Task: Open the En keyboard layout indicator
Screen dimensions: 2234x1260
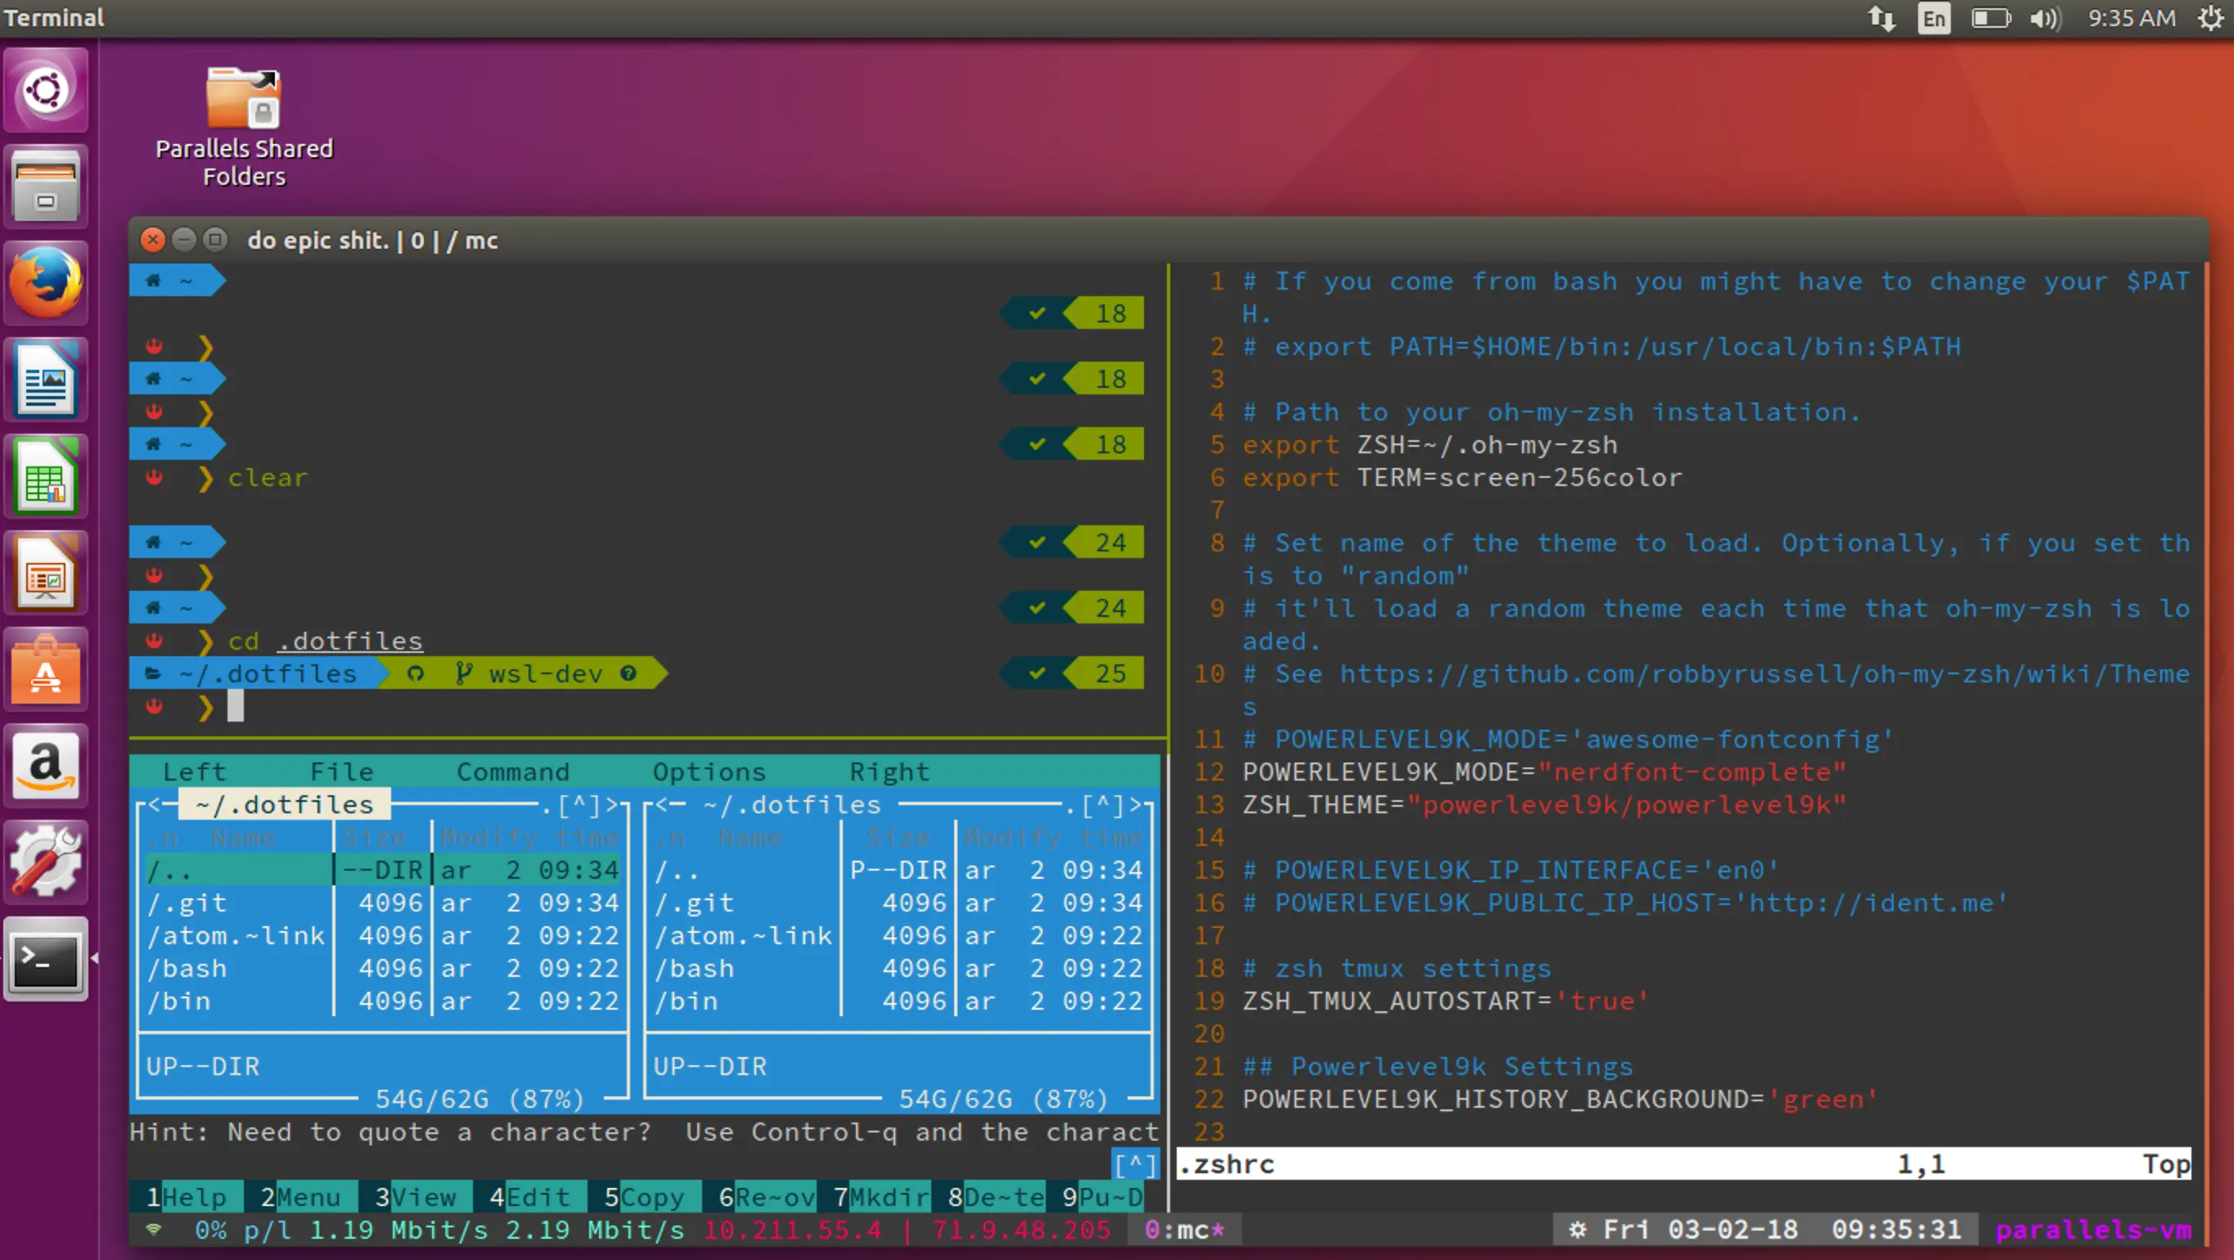Action: pyautogui.click(x=1933, y=18)
